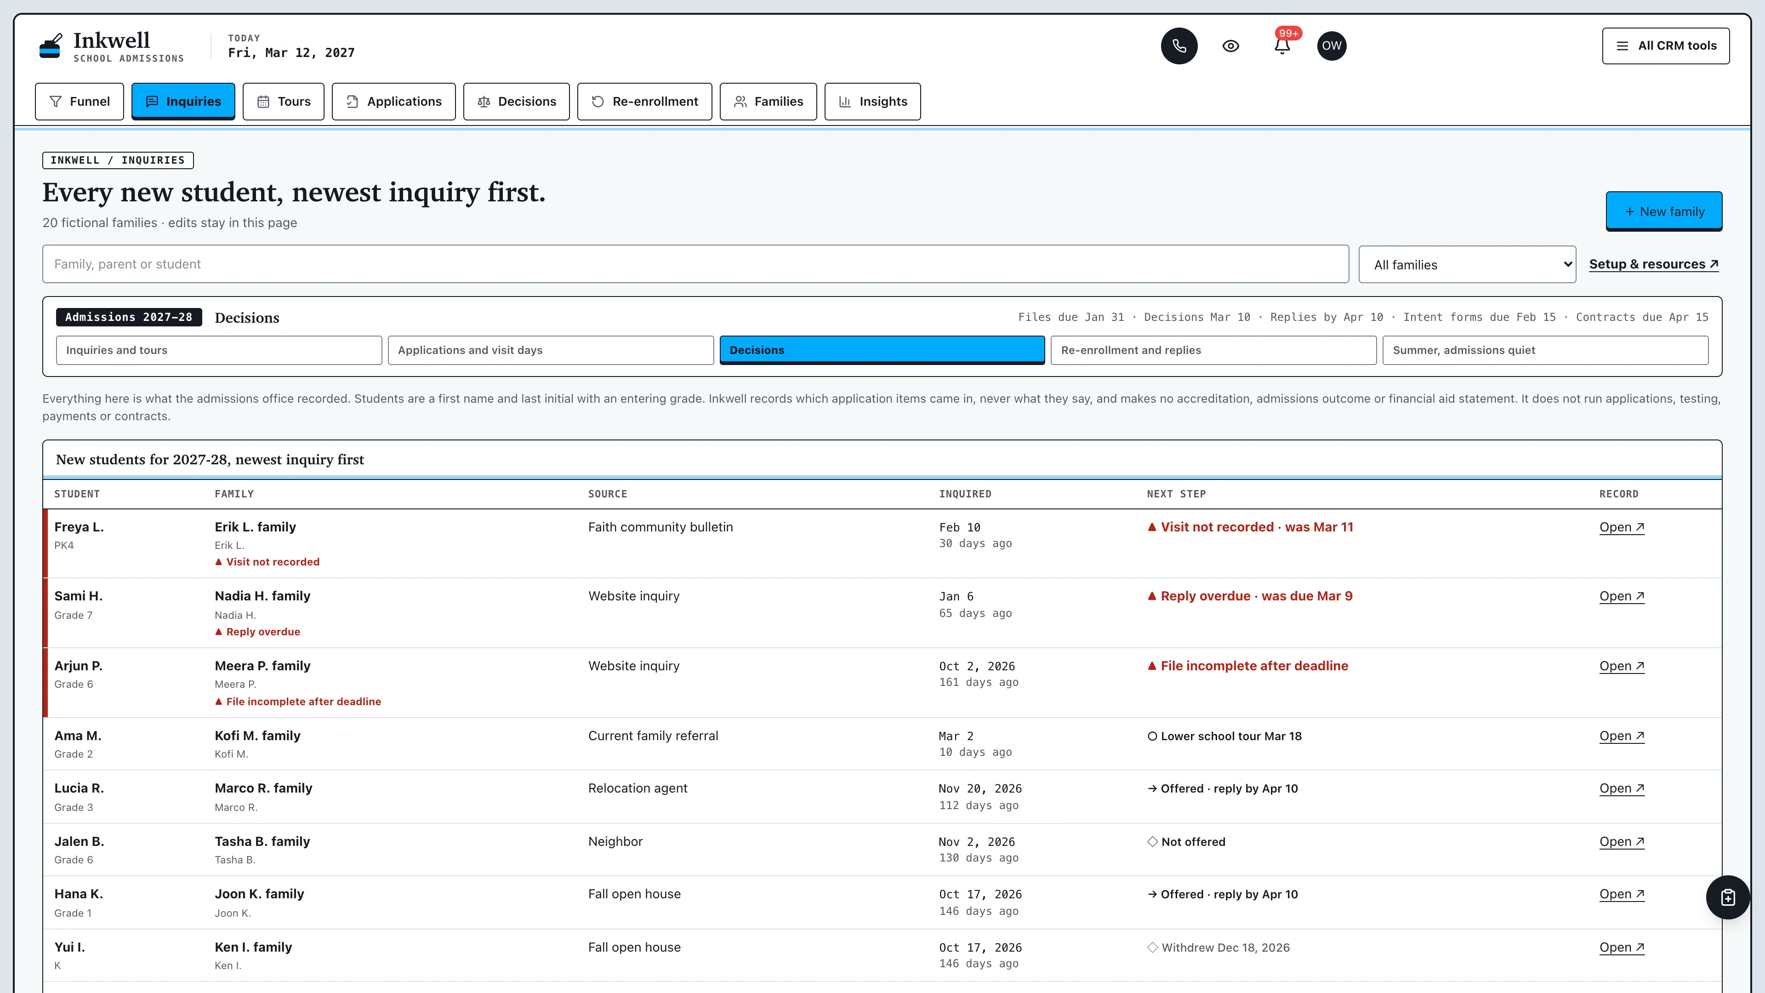
Task: Toggle the eye view icon
Action: click(x=1230, y=46)
